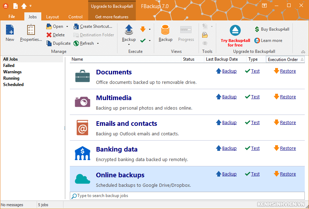Show Scheduled jobs
The width and height of the screenshot is (309, 209).
(13, 85)
